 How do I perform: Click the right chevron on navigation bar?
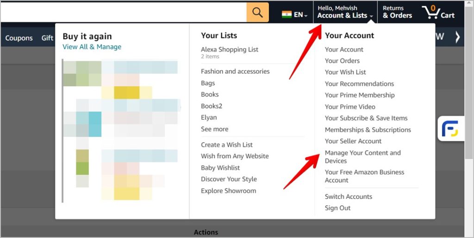click(x=458, y=37)
